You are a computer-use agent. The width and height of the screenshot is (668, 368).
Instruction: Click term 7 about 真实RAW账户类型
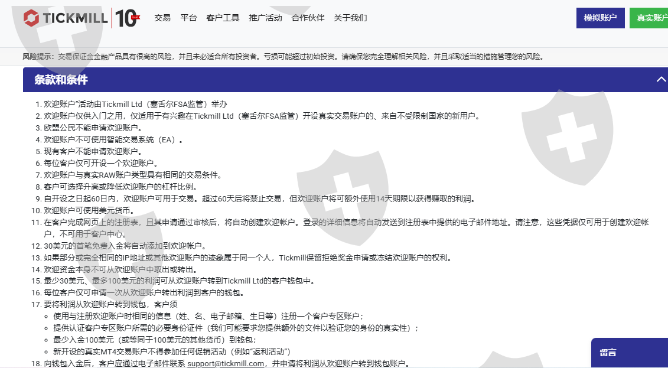(133, 175)
